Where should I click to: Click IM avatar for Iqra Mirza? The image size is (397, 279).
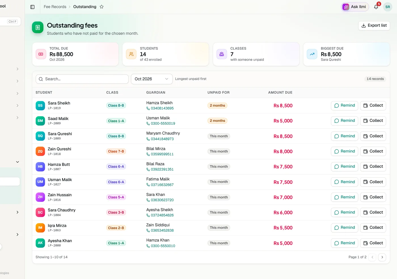(x=40, y=228)
